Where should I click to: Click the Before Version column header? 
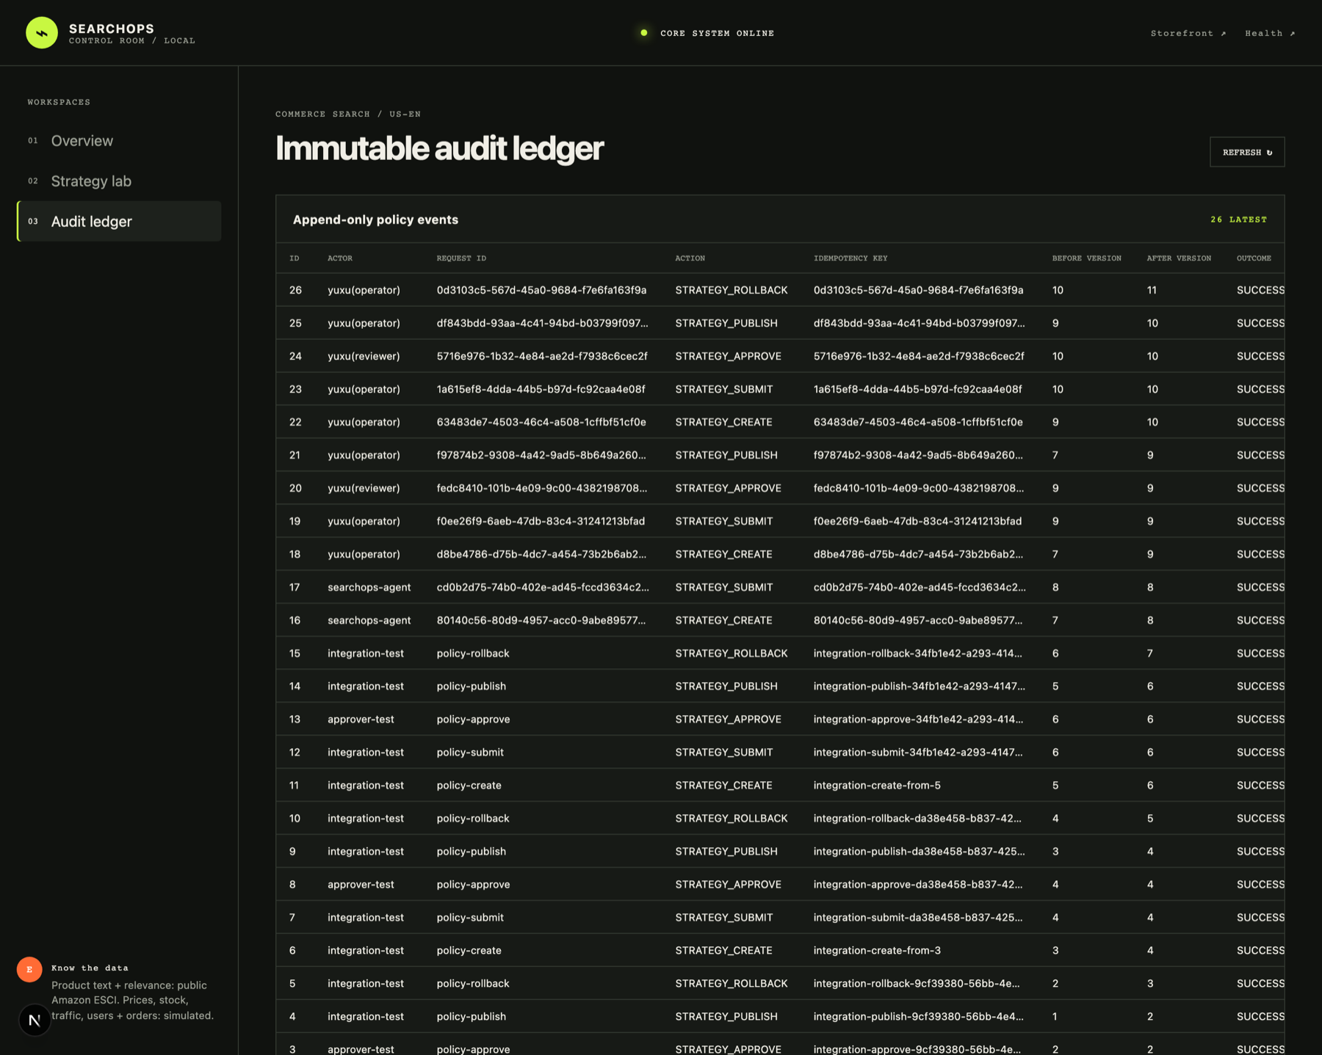pyautogui.click(x=1086, y=258)
